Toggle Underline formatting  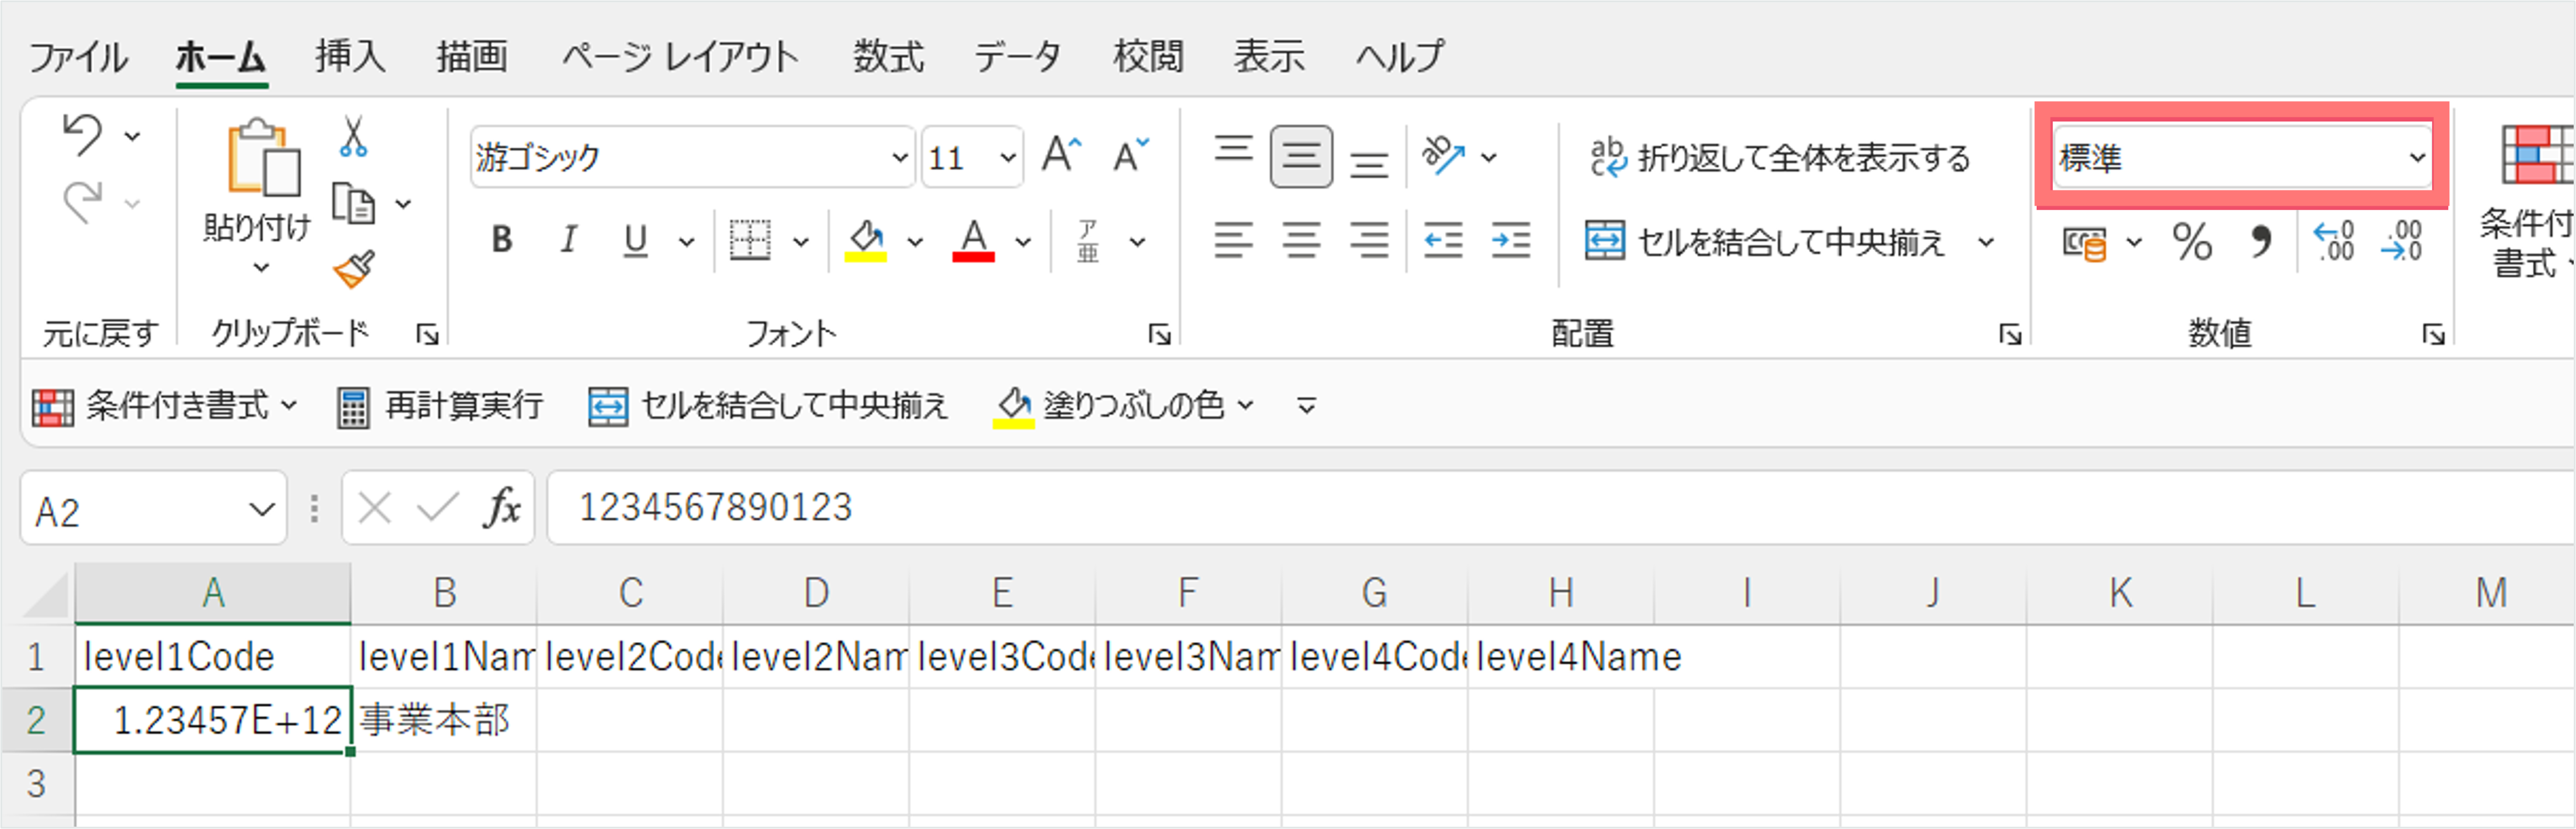click(635, 240)
